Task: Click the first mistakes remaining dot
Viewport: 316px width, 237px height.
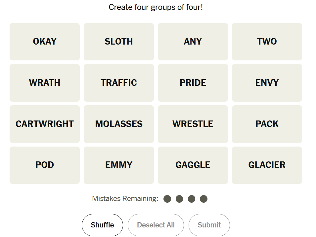Action: pos(167,199)
